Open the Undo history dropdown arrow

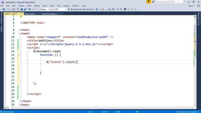coord(32,9)
